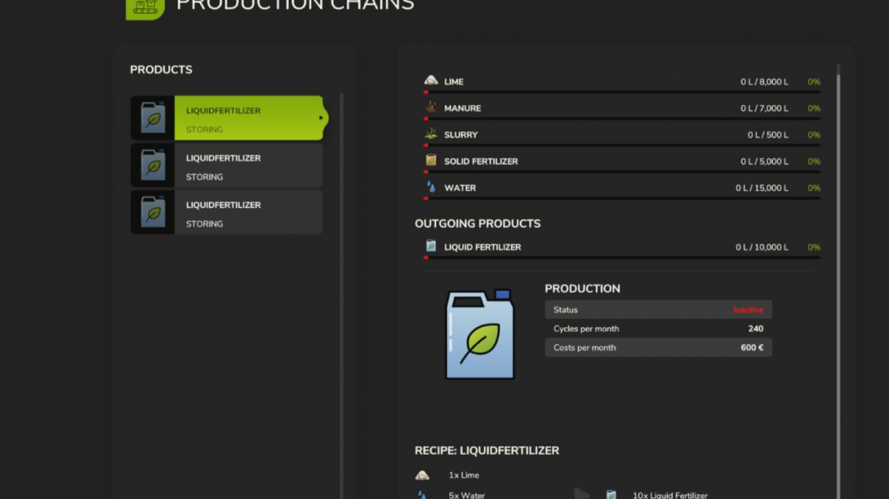The height and width of the screenshot is (499, 889).
Task: Click the Water droplet icon in the list
Action: [x=430, y=187]
